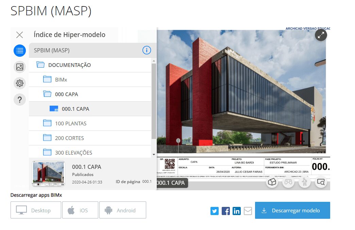Image resolution: width=355 pixels, height=230 pixels.
Task: Expand the 200 CORTES folder
Action: coord(69,138)
